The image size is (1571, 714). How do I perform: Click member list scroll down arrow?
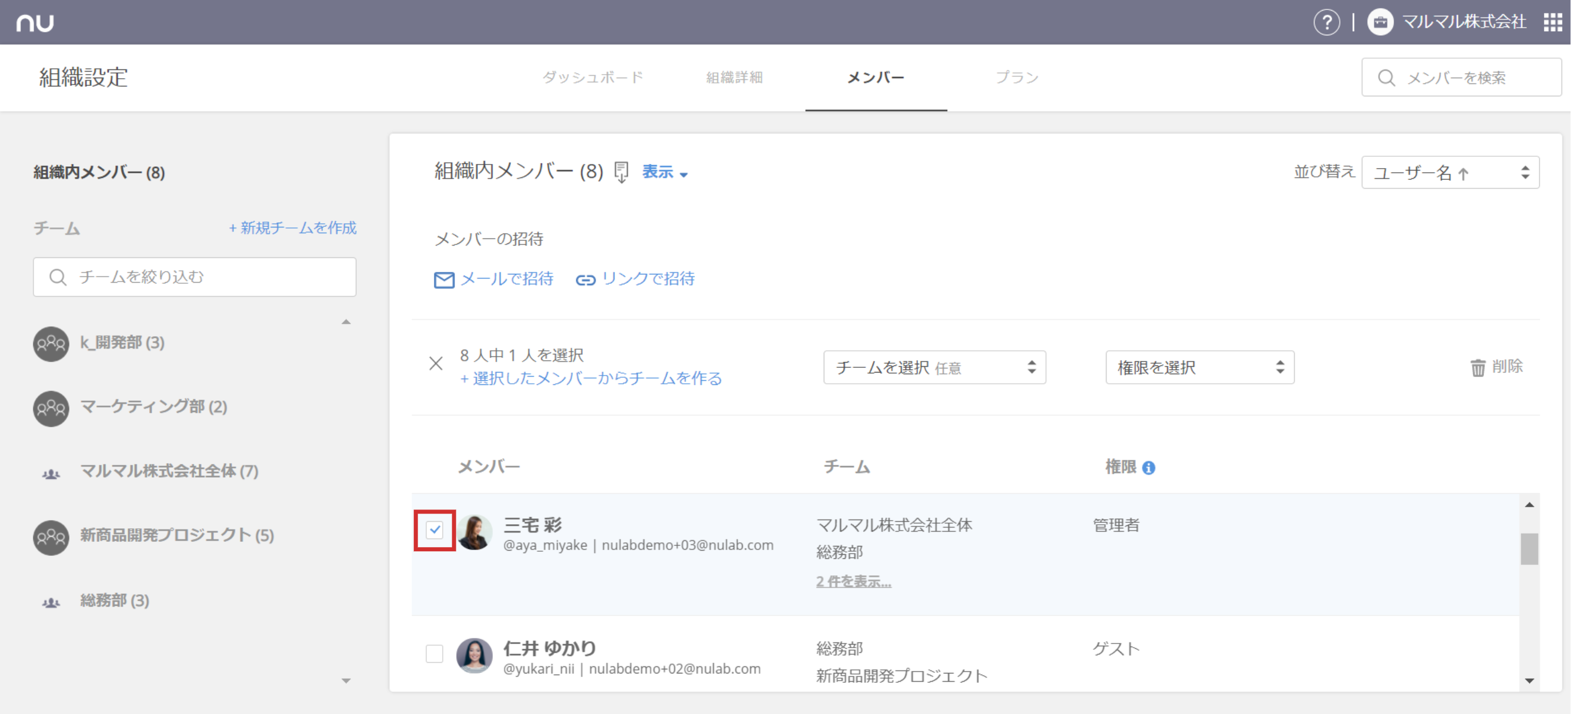tap(1529, 681)
